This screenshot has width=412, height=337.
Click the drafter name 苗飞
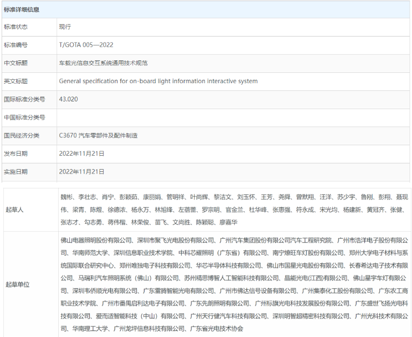(x=161, y=223)
